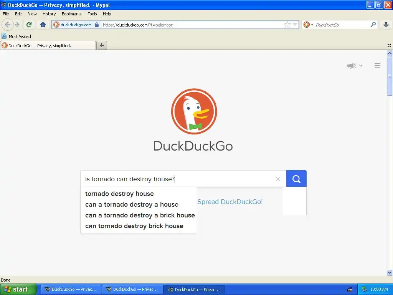Reload the current page
Screen dimensions: 393x295
[x=29, y=25]
